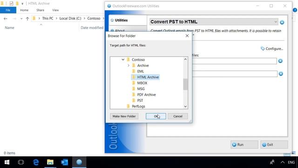The width and height of the screenshot is (298, 168).
Task: Open Task View on taskbar
Action: 21,162
